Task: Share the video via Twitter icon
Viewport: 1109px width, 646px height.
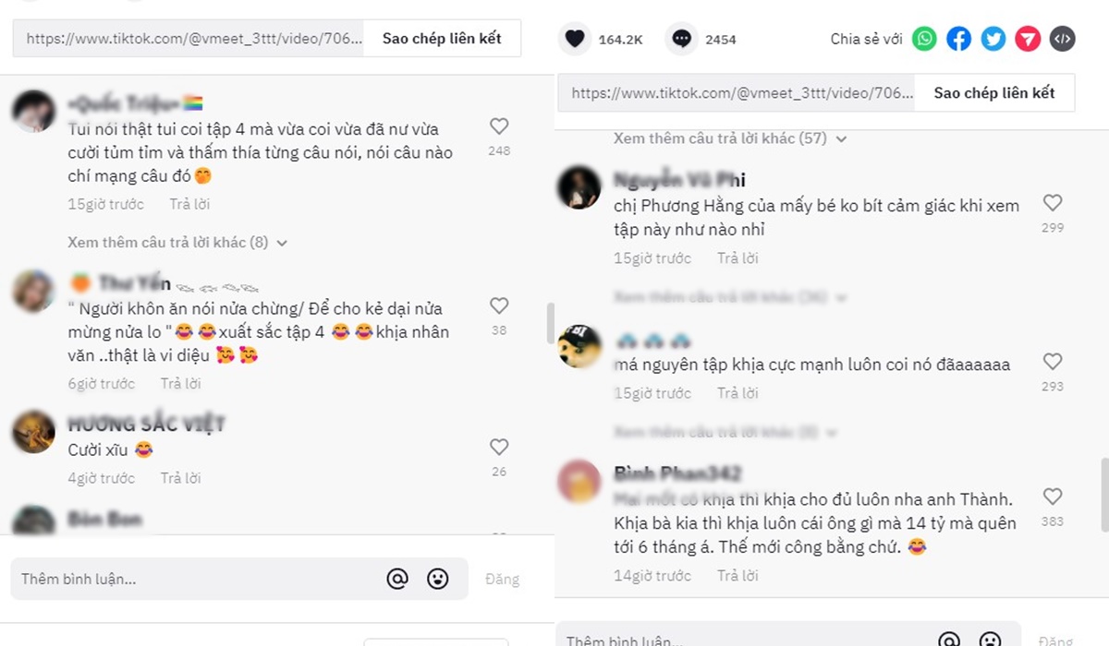Action: coord(993,39)
